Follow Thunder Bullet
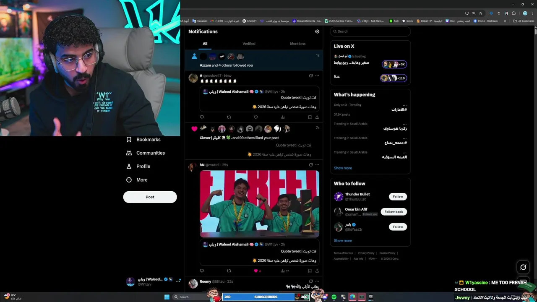The image size is (537, 302). click(398, 197)
